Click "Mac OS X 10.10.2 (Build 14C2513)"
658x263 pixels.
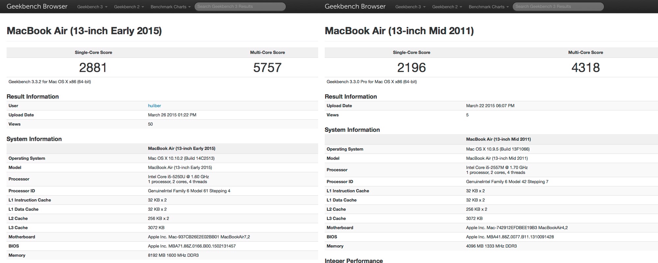pyautogui.click(x=181, y=158)
